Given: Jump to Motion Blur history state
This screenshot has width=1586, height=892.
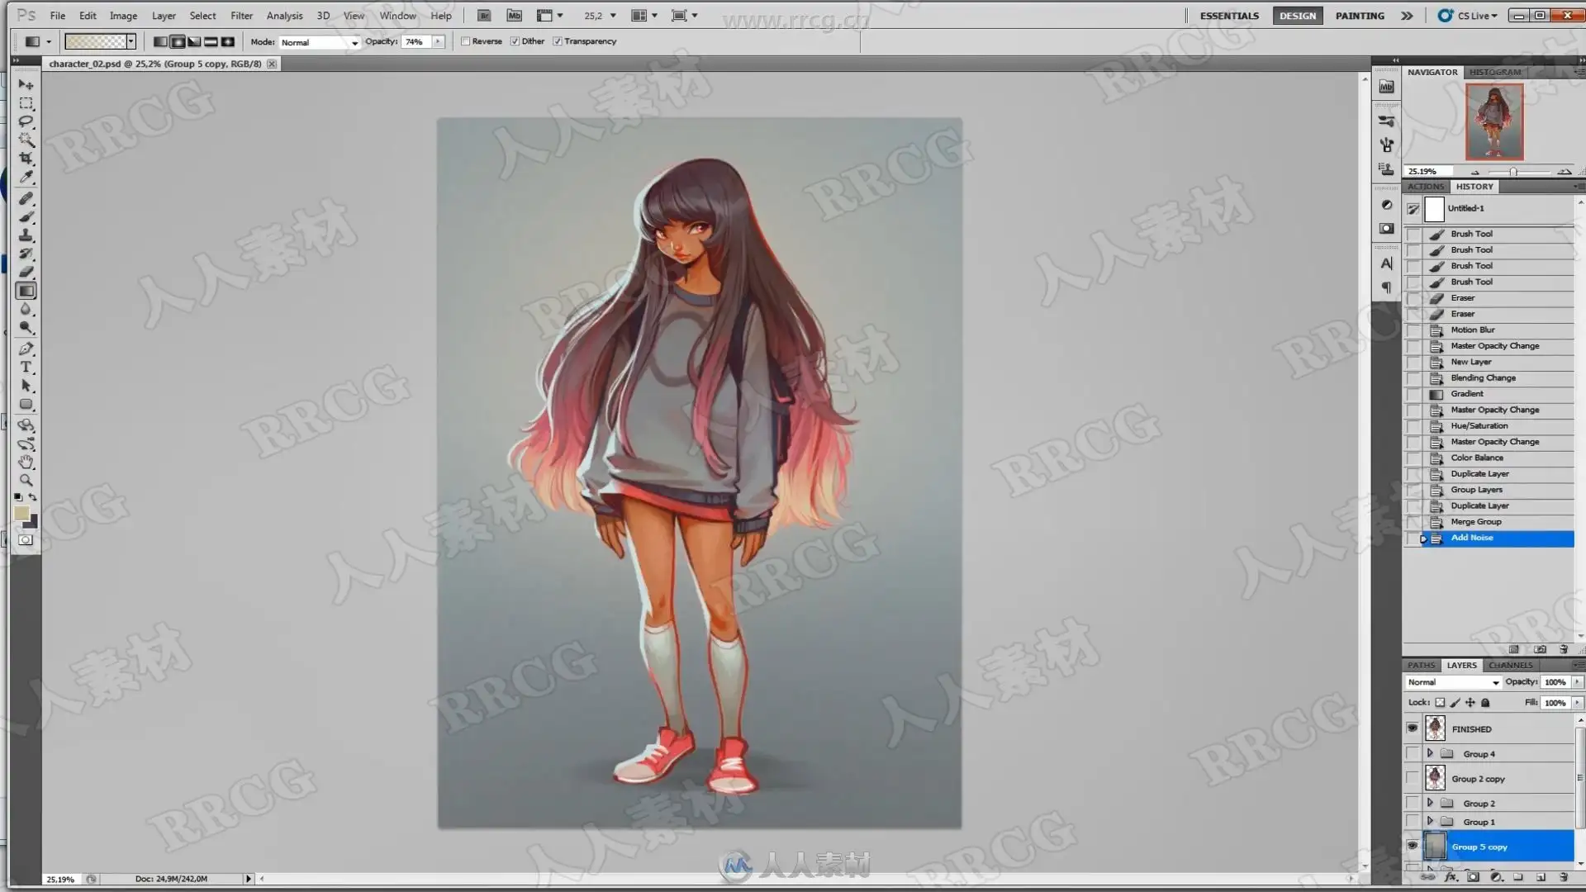Looking at the screenshot, I should (x=1472, y=330).
